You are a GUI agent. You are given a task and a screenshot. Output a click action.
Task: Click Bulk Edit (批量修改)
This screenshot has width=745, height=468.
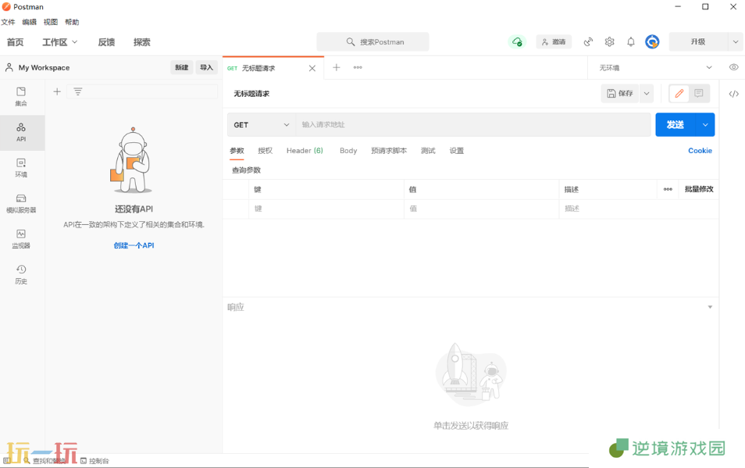pos(699,189)
